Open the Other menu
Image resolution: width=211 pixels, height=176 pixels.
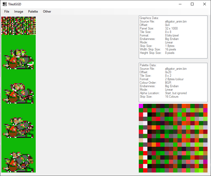click(47, 12)
